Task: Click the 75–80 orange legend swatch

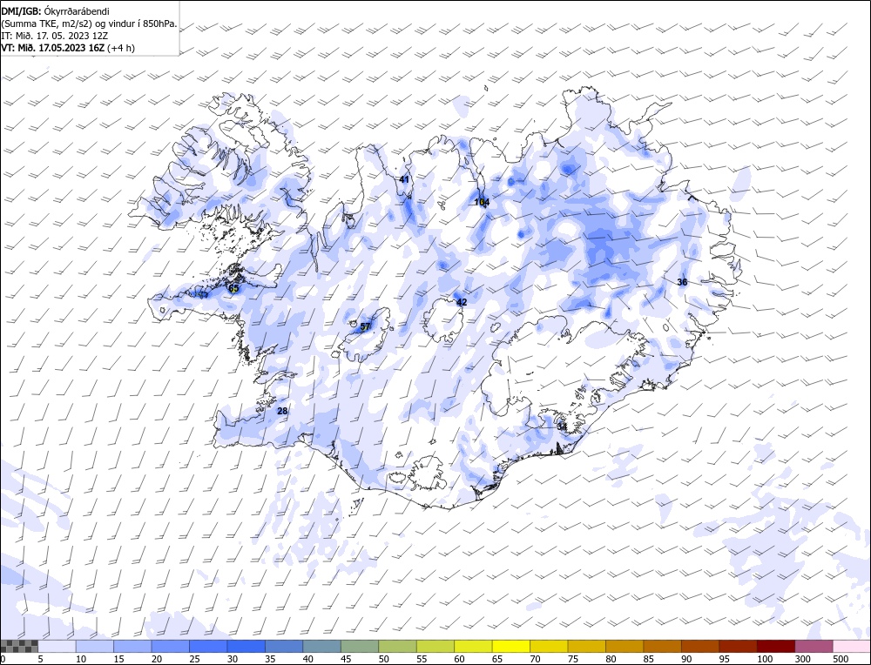Action: (586, 646)
